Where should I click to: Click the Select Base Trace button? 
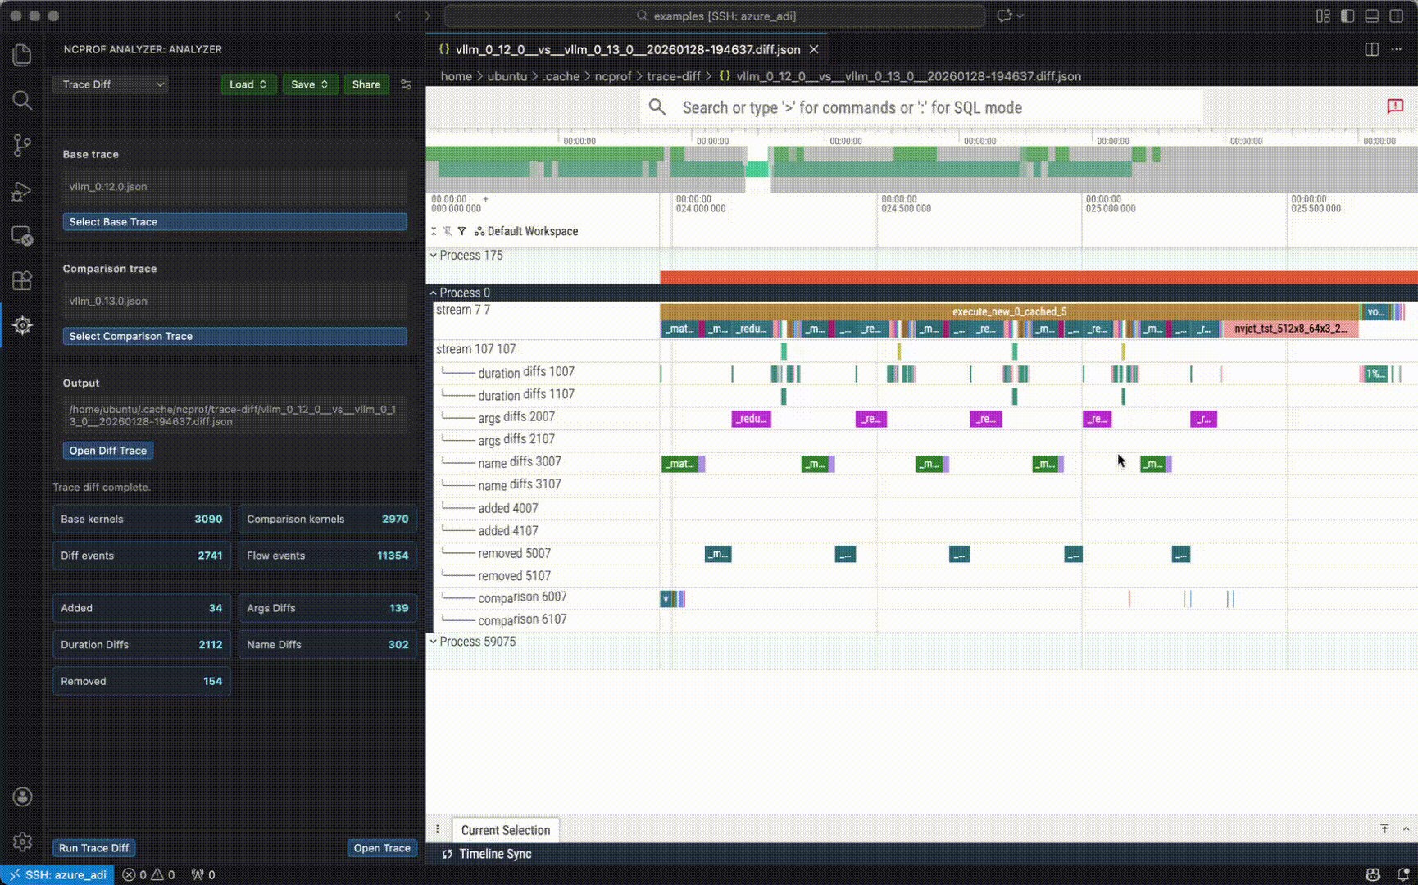[x=234, y=222]
